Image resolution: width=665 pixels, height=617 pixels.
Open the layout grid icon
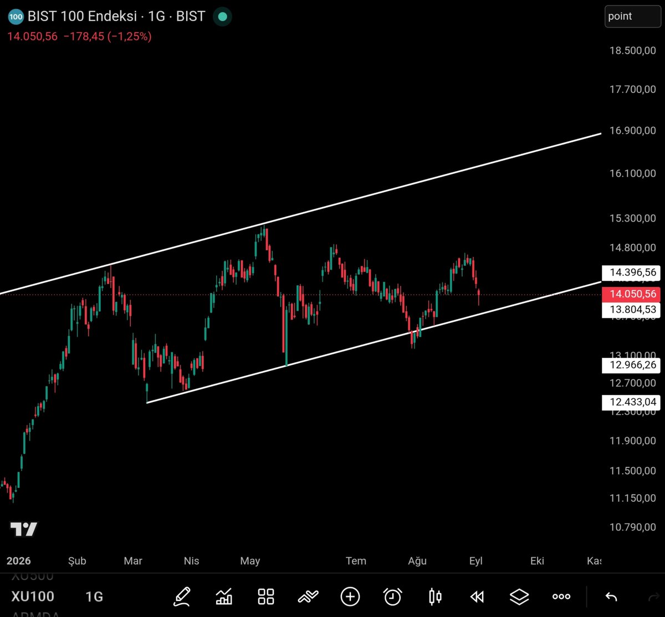[266, 597]
